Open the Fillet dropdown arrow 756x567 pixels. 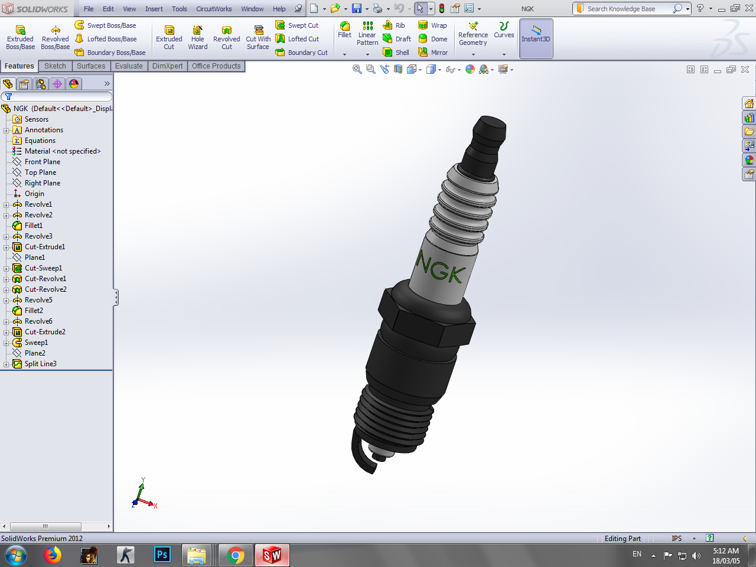pyautogui.click(x=344, y=54)
